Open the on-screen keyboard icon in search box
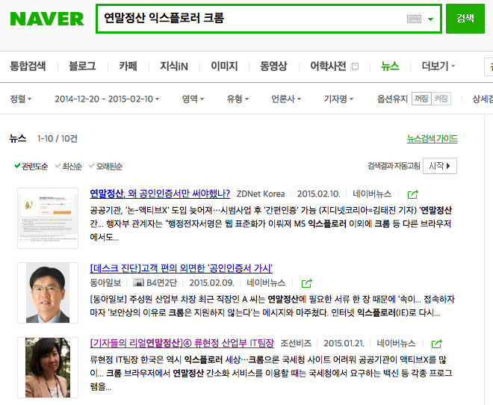The image size is (493, 405). pyautogui.click(x=414, y=19)
